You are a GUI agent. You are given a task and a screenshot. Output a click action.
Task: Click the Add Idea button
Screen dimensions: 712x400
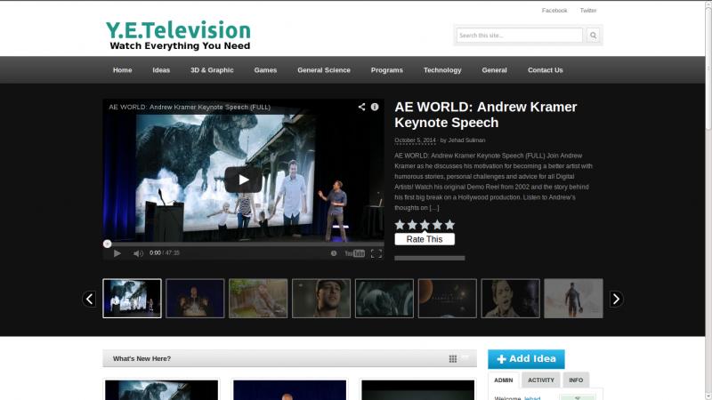click(526, 359)
